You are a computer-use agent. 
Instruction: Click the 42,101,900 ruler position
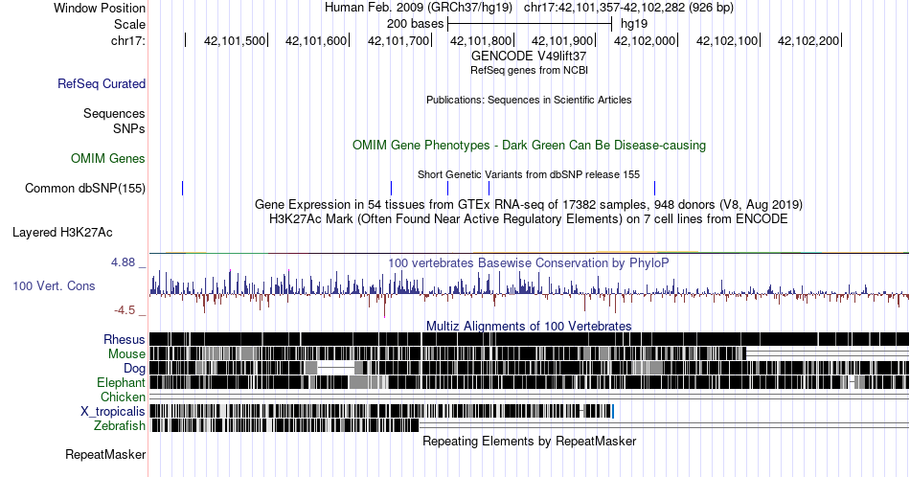point(562,40)
